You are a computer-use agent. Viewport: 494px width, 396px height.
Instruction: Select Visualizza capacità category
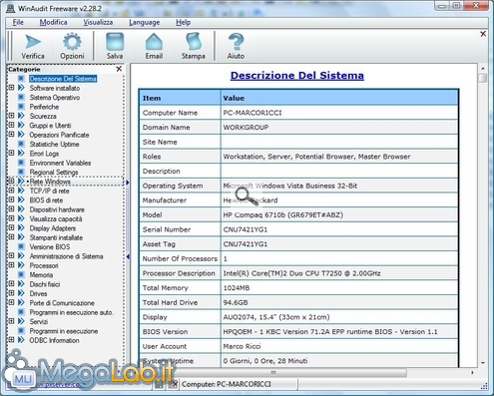pyautogui.click(x=56, y=218)
